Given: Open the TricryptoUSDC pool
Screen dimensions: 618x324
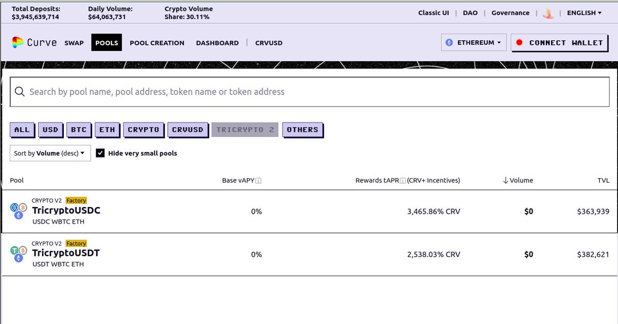Looking at the screenshot, I should click(309, 211).
